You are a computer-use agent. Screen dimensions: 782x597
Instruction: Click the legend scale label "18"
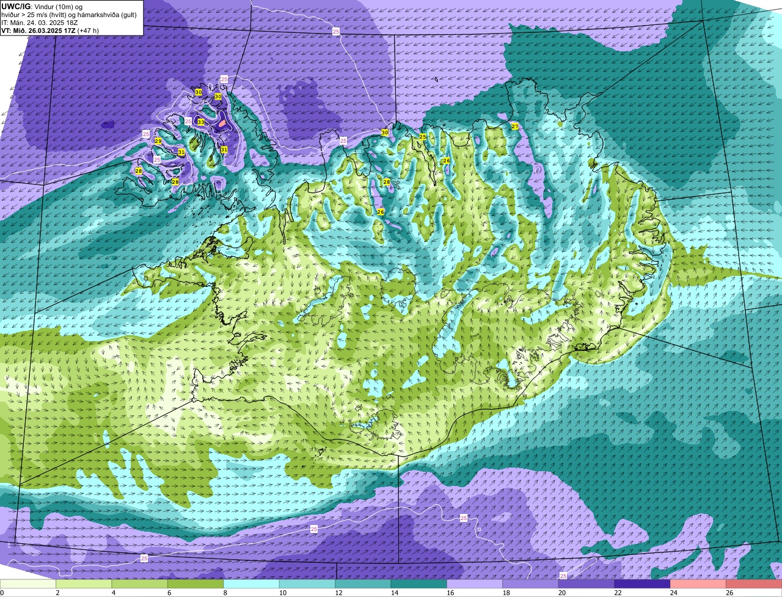(506, 593)
